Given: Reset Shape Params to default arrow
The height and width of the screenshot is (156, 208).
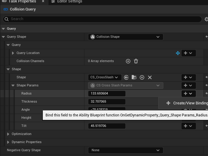Looking at the screenshot, I should 207,85.
